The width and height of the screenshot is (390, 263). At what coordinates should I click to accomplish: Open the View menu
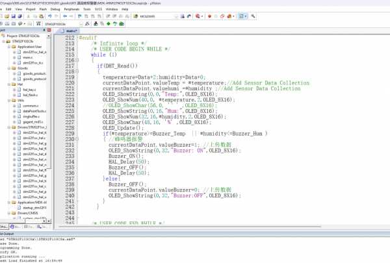[x=19, y=9]
